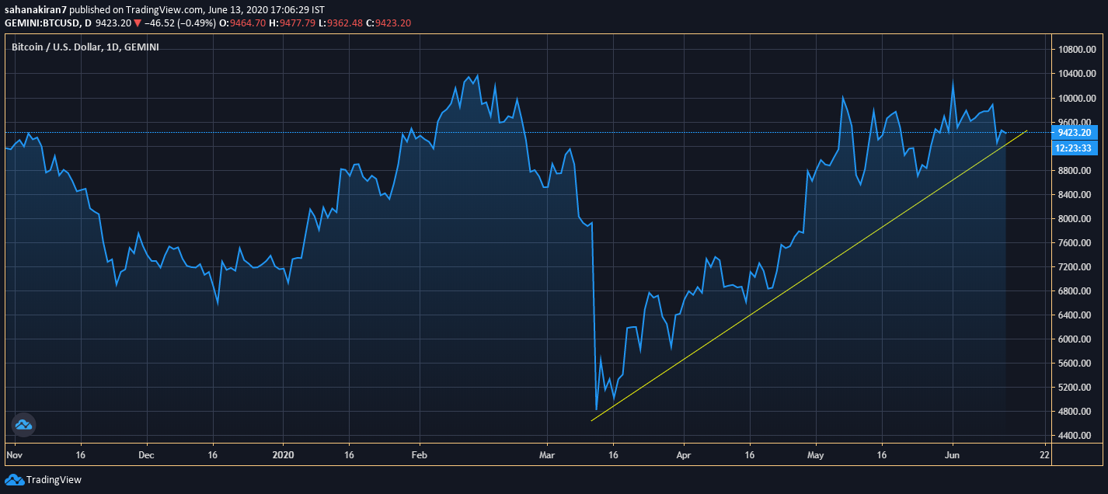
Task: Click the Nov label on time axis
Action: (x=14, y=454)
